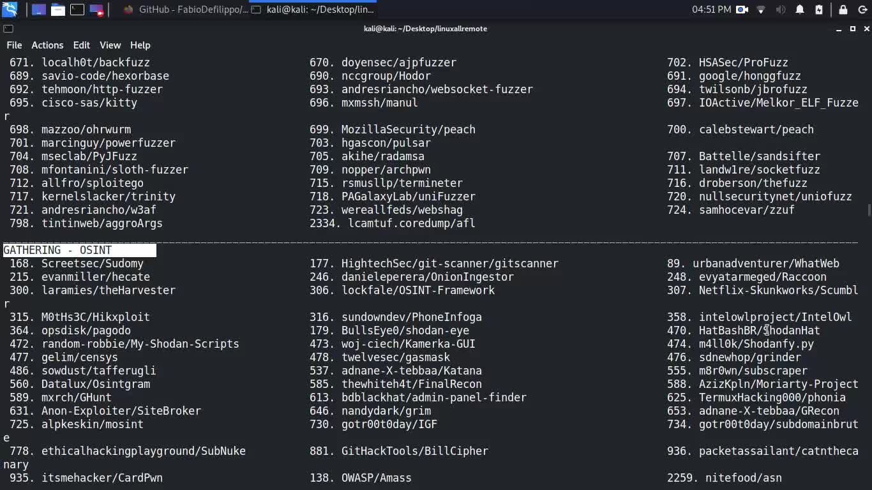Click the highlighted GATHERING - OSINT header
The image size is (872, 490).
tap(80, 250)
